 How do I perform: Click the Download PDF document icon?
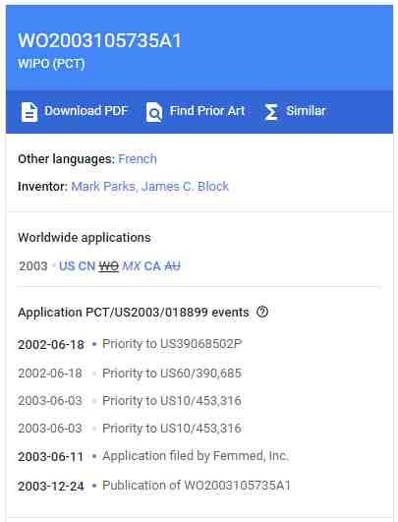[x=29, y=112]
